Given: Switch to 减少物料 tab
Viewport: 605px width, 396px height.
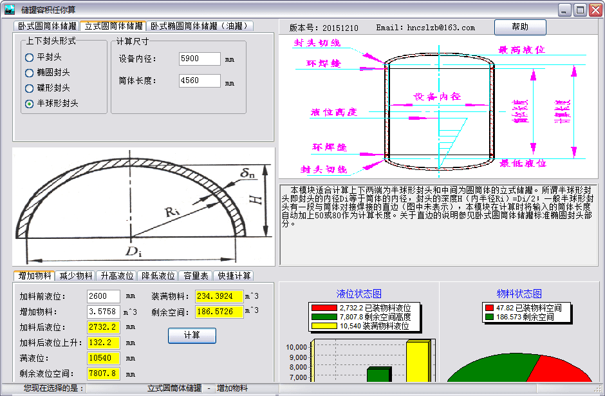Looking at the screenshot, I should point(76,276).
